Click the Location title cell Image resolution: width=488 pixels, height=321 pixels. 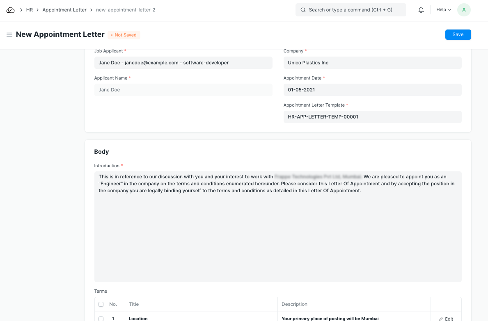pyautogui.click(x=201, y=318)
